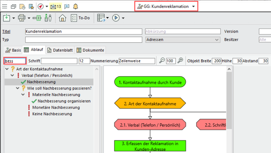
Task: Collapse the Materielle Nachbesserung tree node
Action: 23,95
